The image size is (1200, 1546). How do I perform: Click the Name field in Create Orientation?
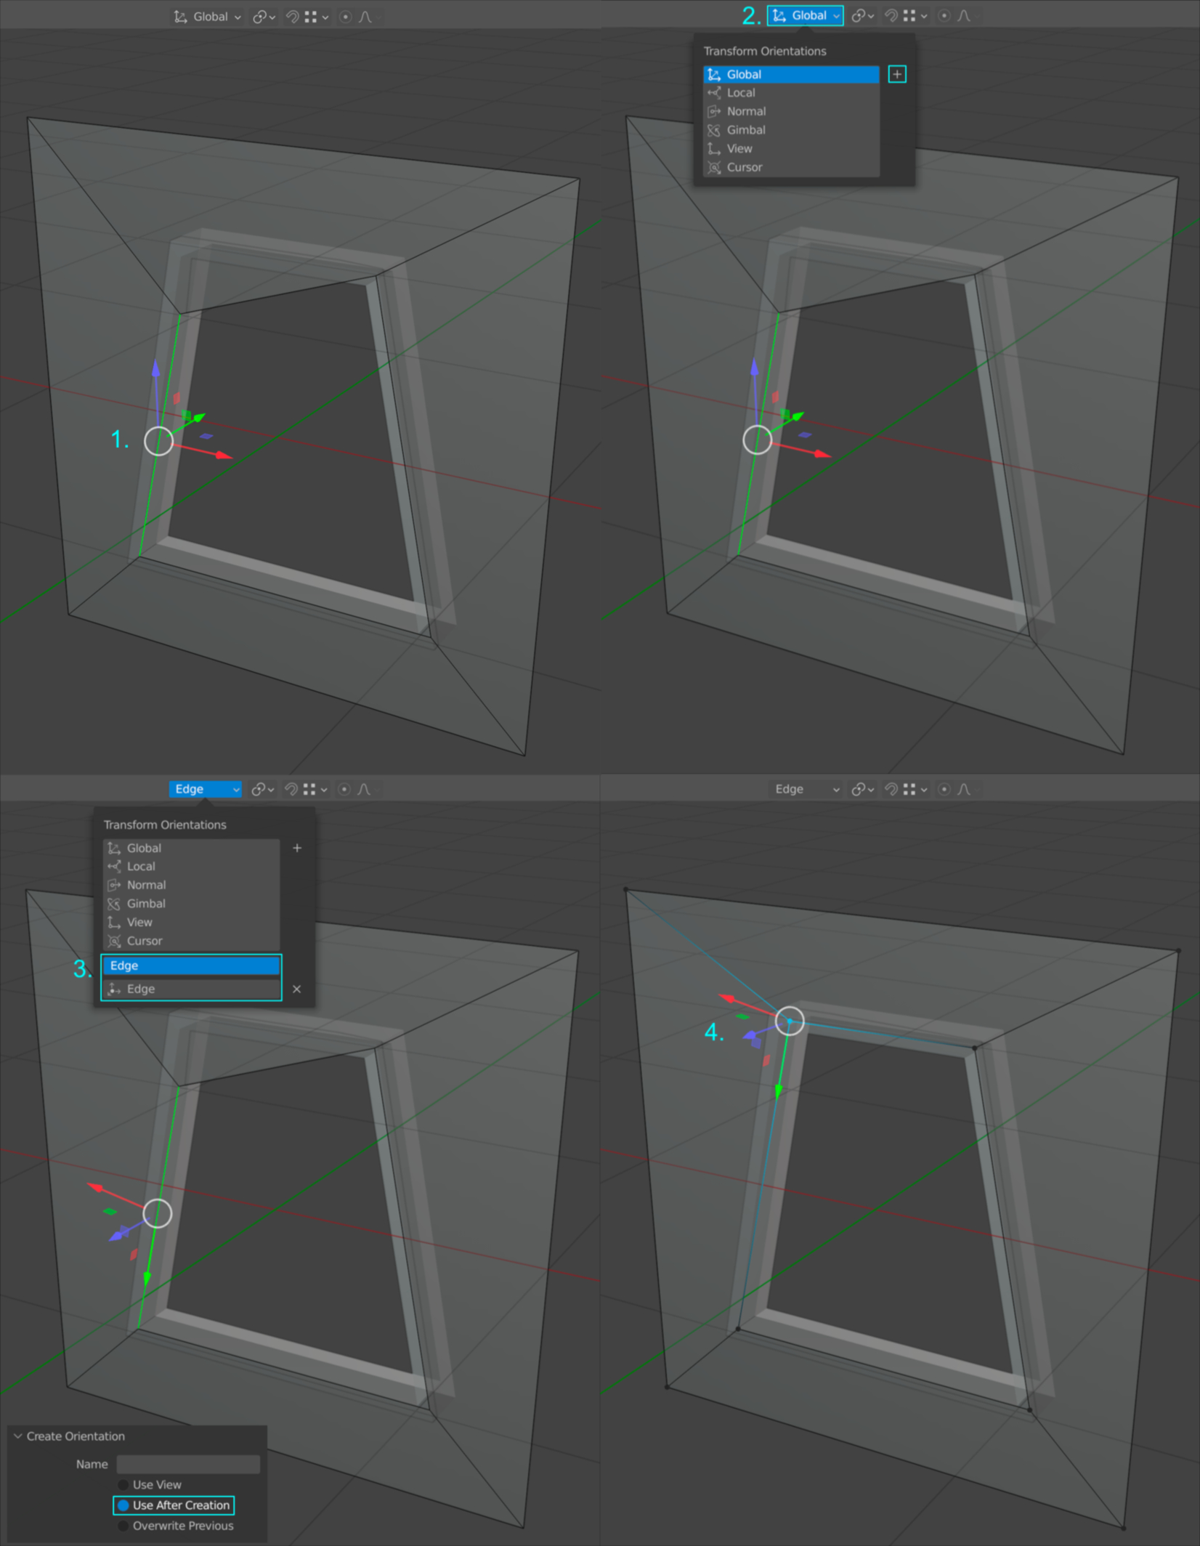(188, 1464)
